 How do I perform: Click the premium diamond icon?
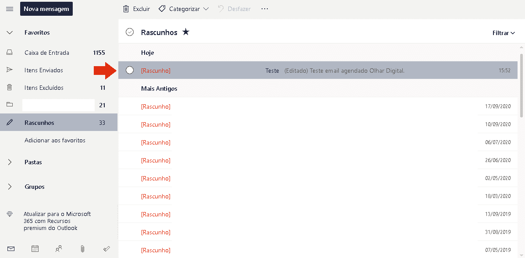pyautogui.click(x=10, y=214)
